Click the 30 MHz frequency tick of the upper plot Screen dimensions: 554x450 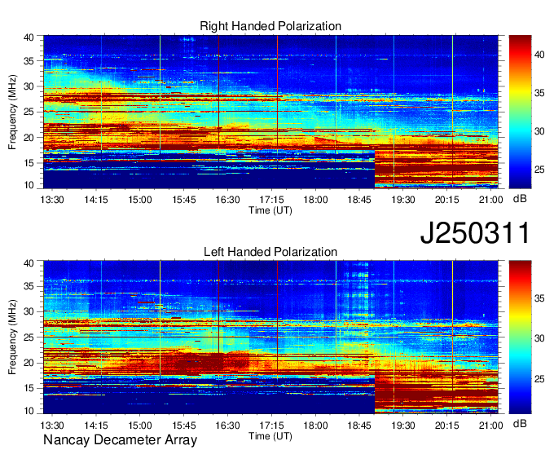29,86
